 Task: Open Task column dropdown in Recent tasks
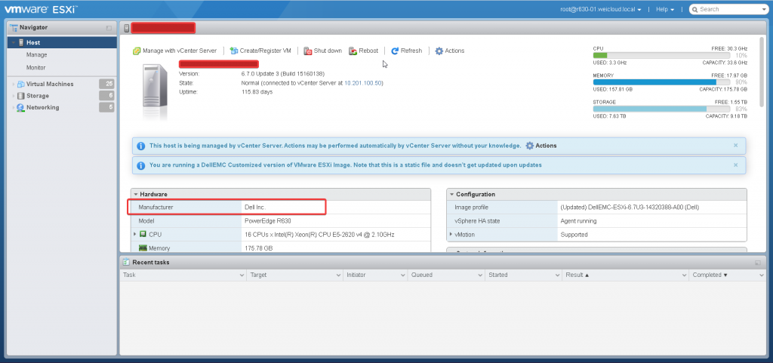[x=242, y=275]
